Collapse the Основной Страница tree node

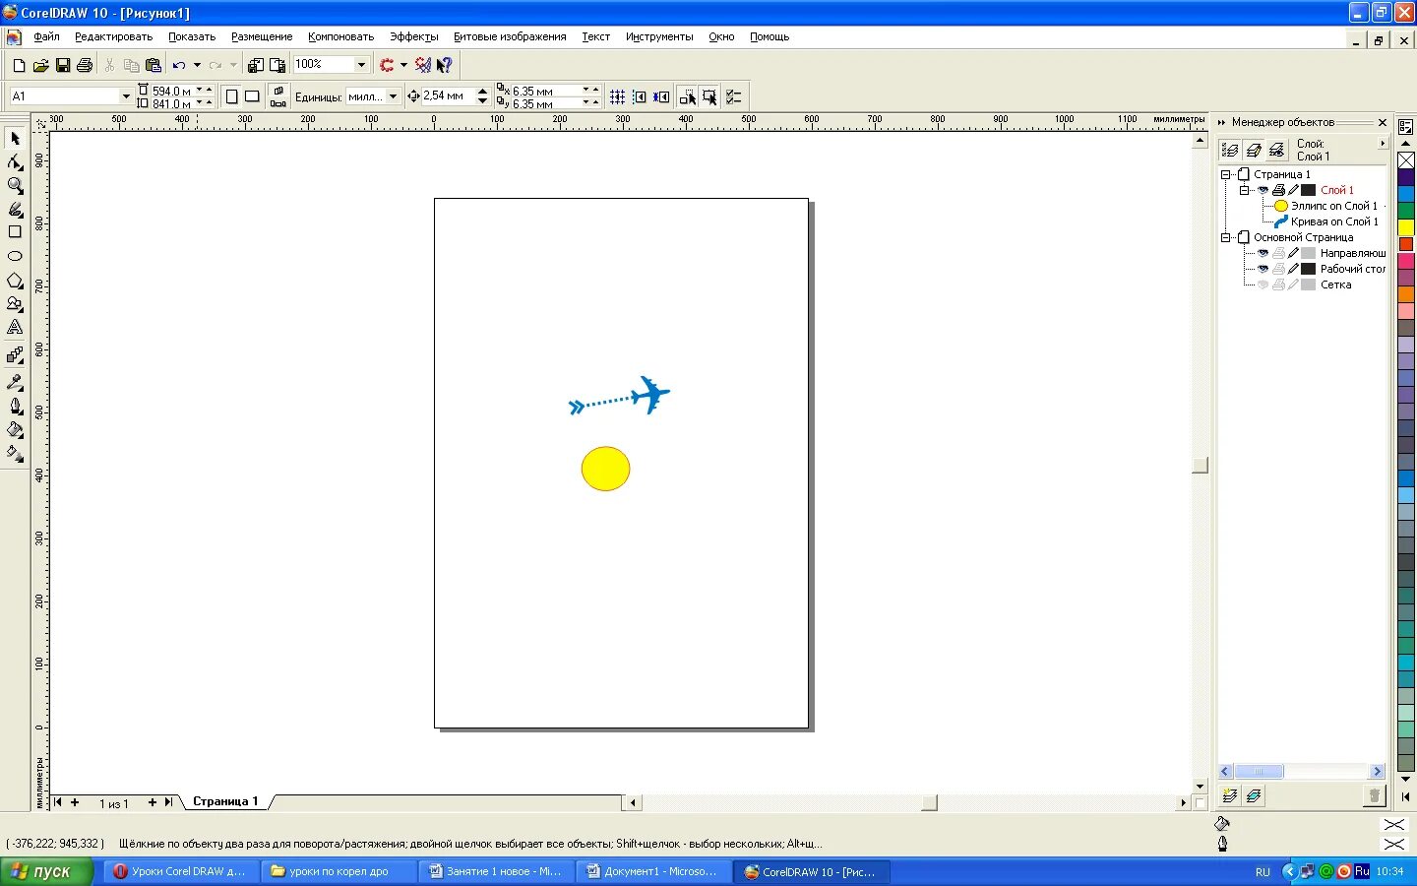1226,237
